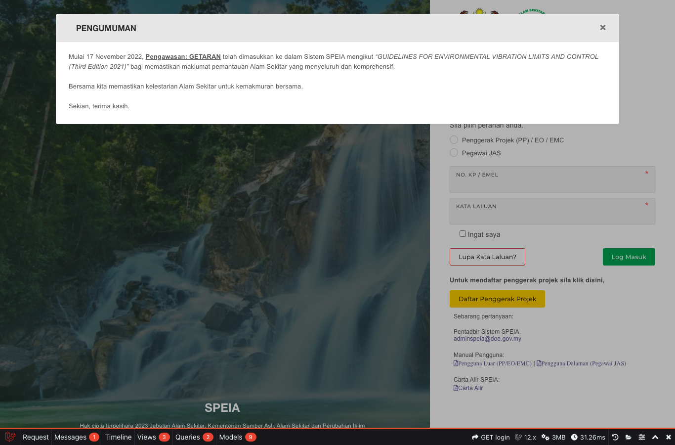Open the Request tab in debugbar
Image resolution: width=675 pixels, height=445 pixels.
(36, 437)
